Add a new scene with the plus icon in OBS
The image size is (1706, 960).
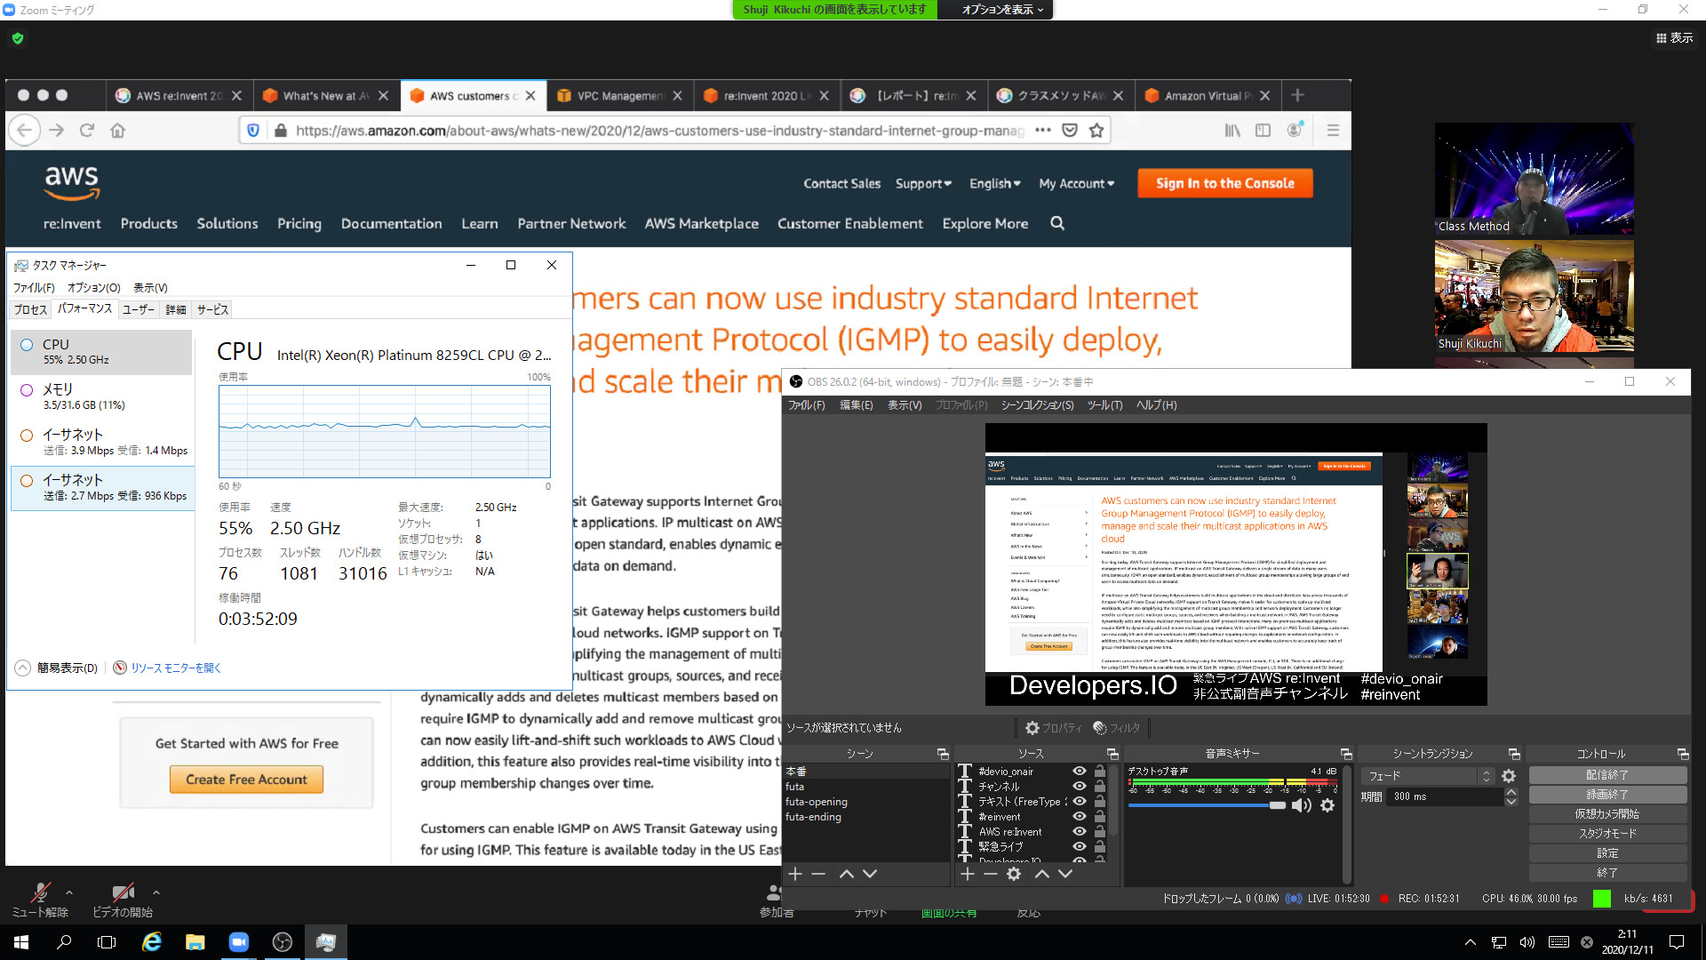pyautogui.click(x=795, y=874)
